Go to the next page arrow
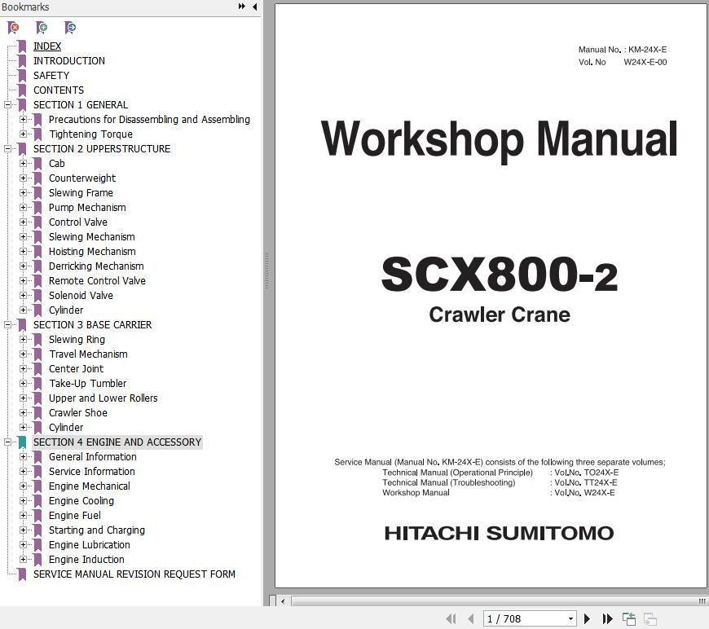The height and width of the screenshot is (629, 709). coord(587,618)
